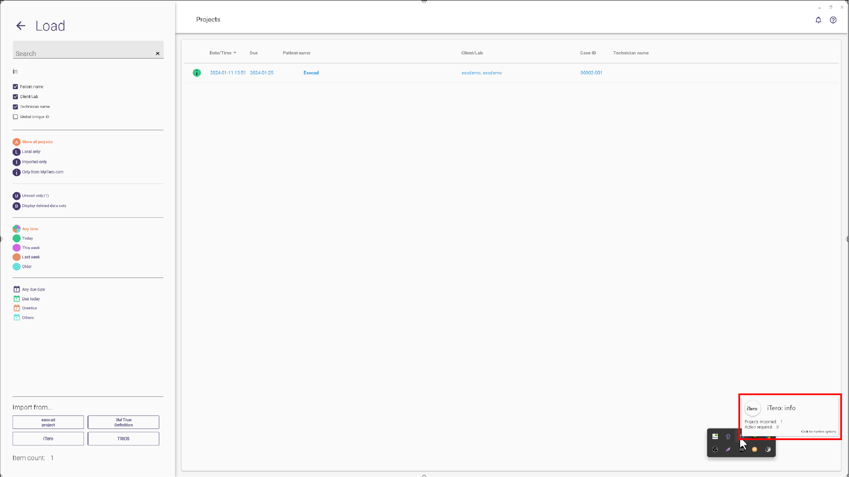
Task: Open the notifications bell
Action: coord(818,20)
